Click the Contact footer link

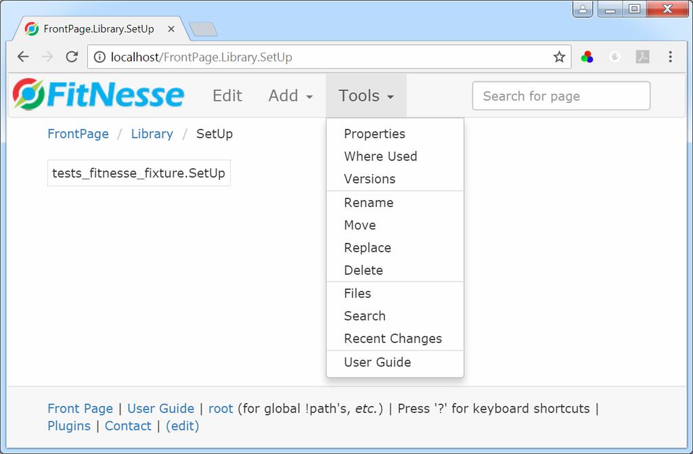click(128, 426)
